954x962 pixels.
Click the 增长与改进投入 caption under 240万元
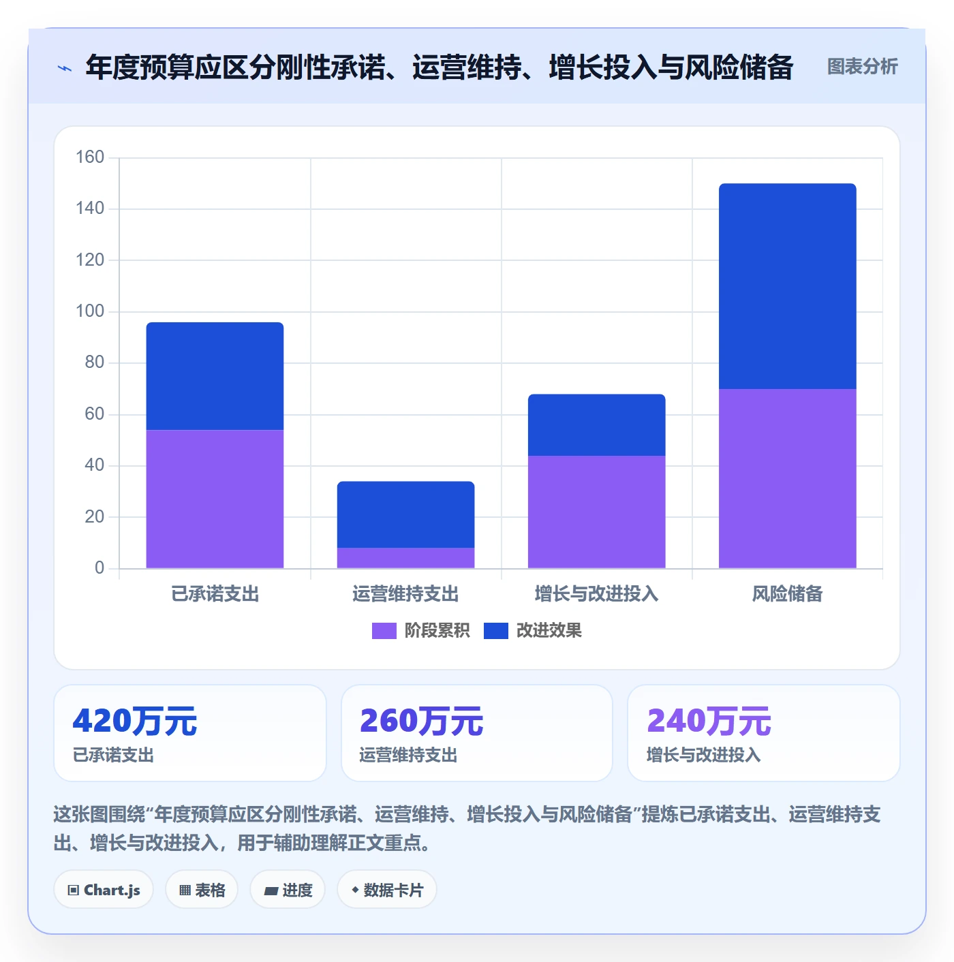click(x=703, y=755)
